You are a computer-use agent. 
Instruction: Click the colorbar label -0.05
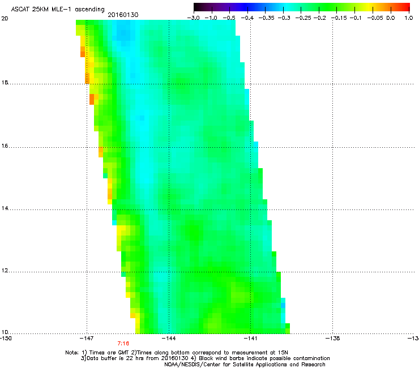coord(375,18)
